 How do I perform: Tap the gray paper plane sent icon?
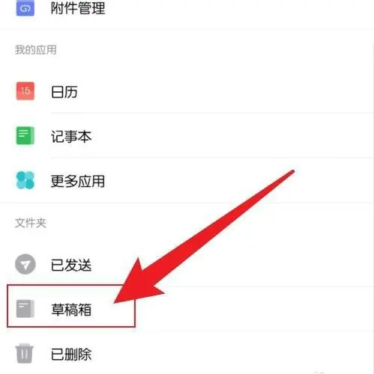click(25, 264)
